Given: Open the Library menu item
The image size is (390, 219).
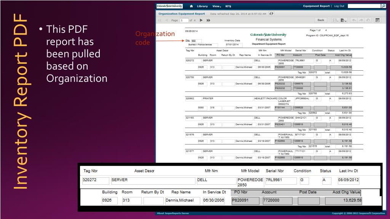Looking at the screenshot, I should 202,6.
